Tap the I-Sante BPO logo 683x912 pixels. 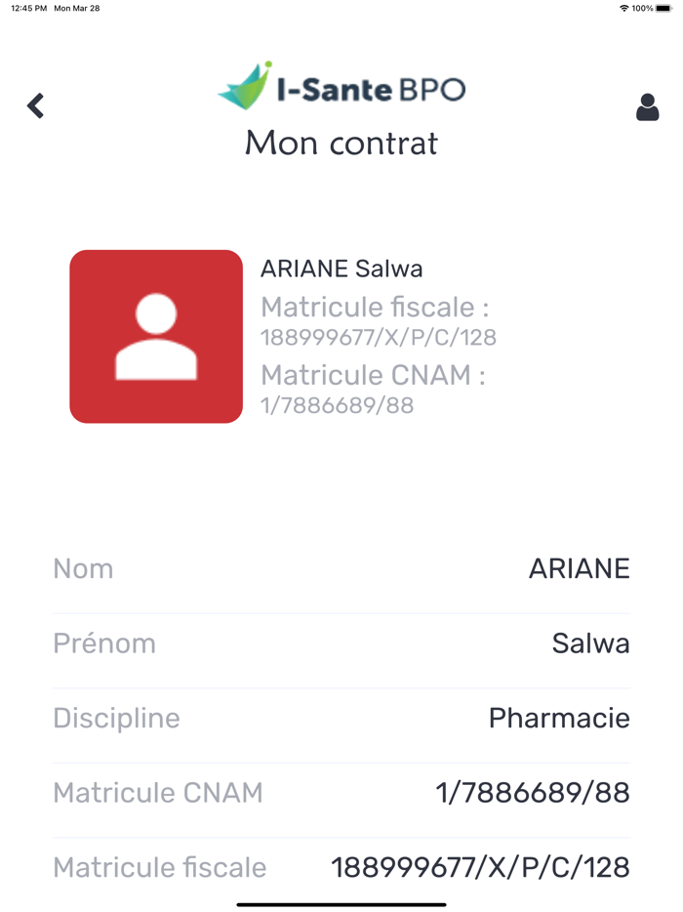click(x=341, y=87)
